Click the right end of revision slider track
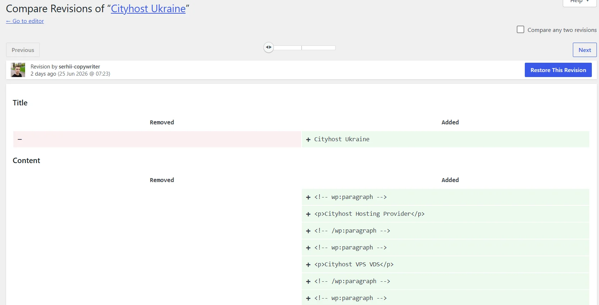599x305 pixels. 334,48
